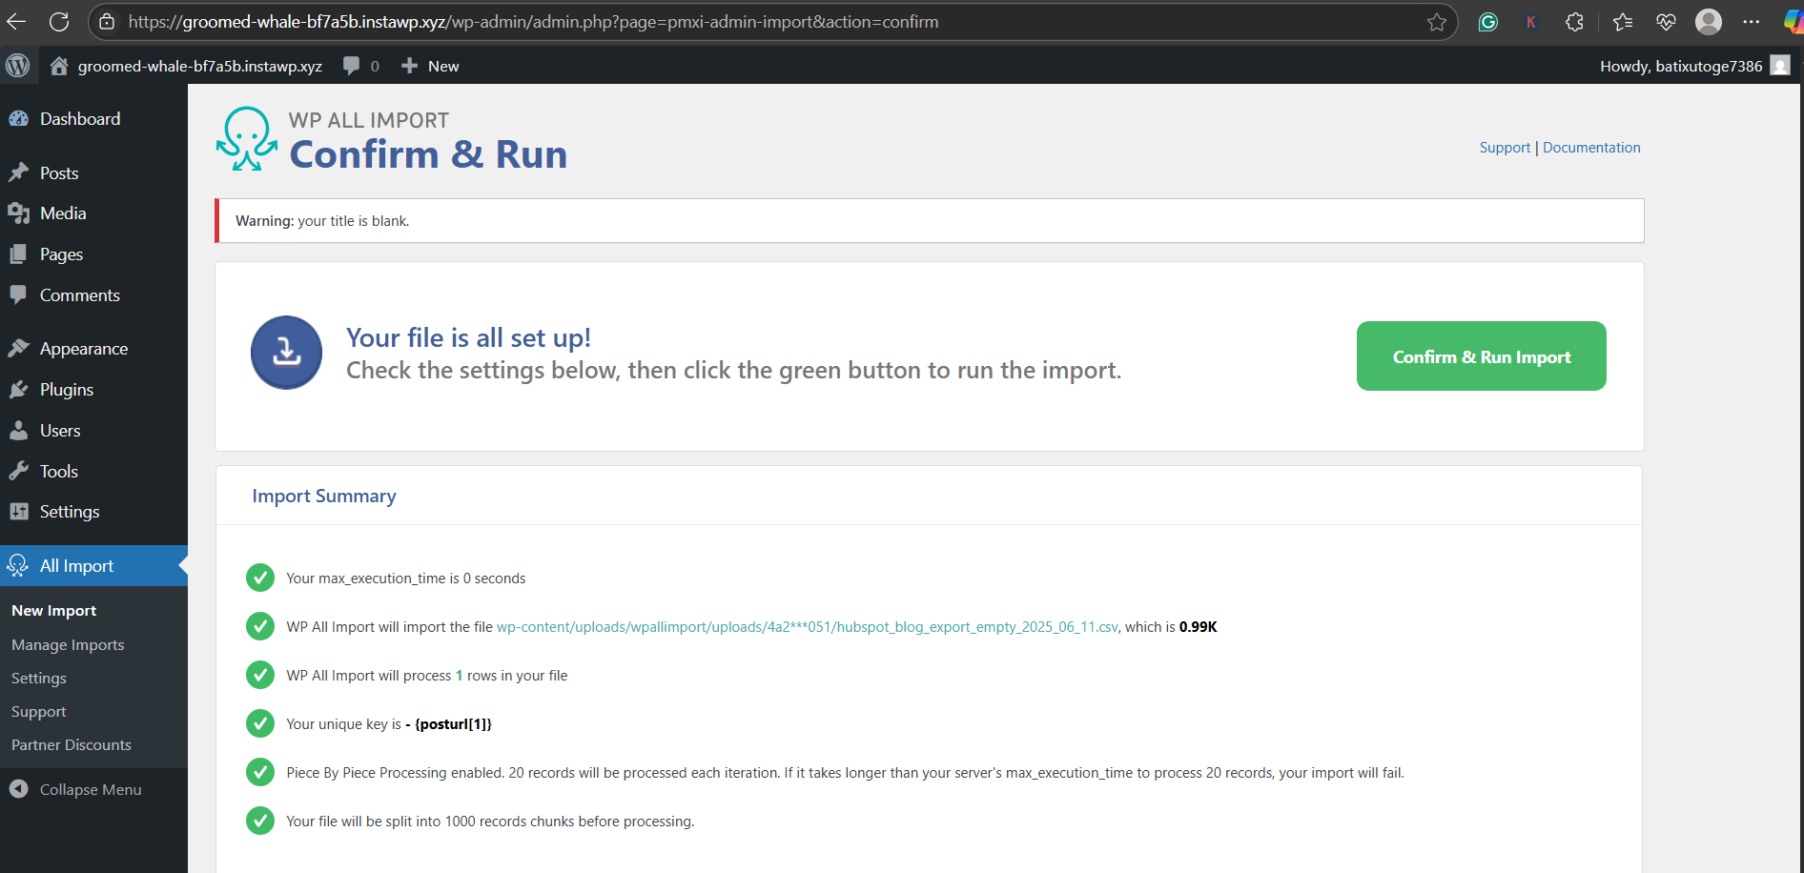The height and width of the screenshot is (873, 1804).
Task: Select New Import submenu item
Action: (53, 611)
